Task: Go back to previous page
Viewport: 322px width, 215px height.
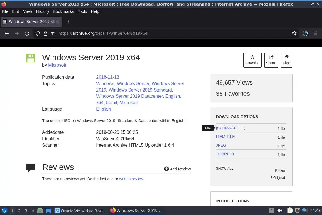Action: 7,33
